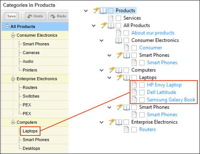Collapse the Enterprise Electronics chevron in right tree
The width and height of the screenshot is (200, 154).
pyautogui.click(x=102, y=122)
